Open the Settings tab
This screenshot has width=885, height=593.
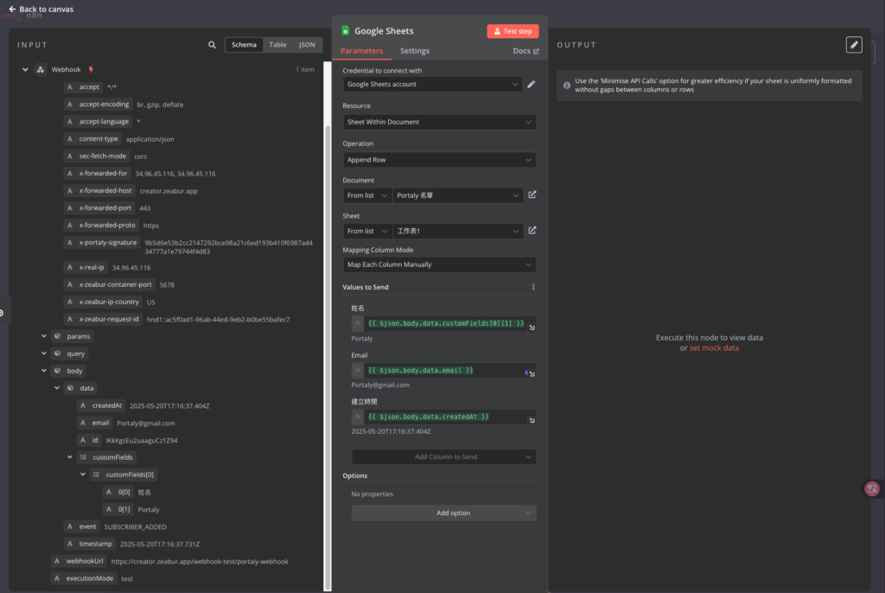(414, 51)
